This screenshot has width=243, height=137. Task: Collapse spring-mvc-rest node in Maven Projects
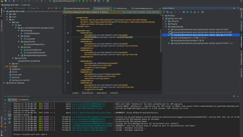click(163, 19)
